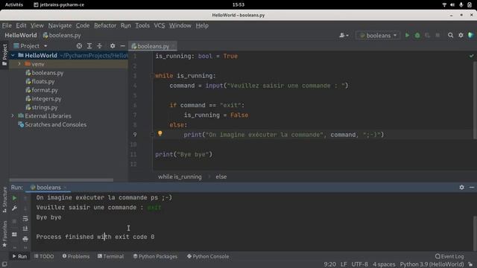477x268 pixels.
Task: Collapse the HelloWorld project root folder
Action: (x=13, y=55)
